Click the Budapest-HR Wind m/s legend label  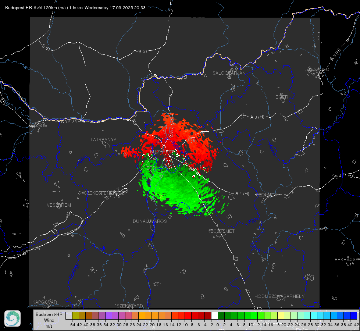tap(49, 320)
